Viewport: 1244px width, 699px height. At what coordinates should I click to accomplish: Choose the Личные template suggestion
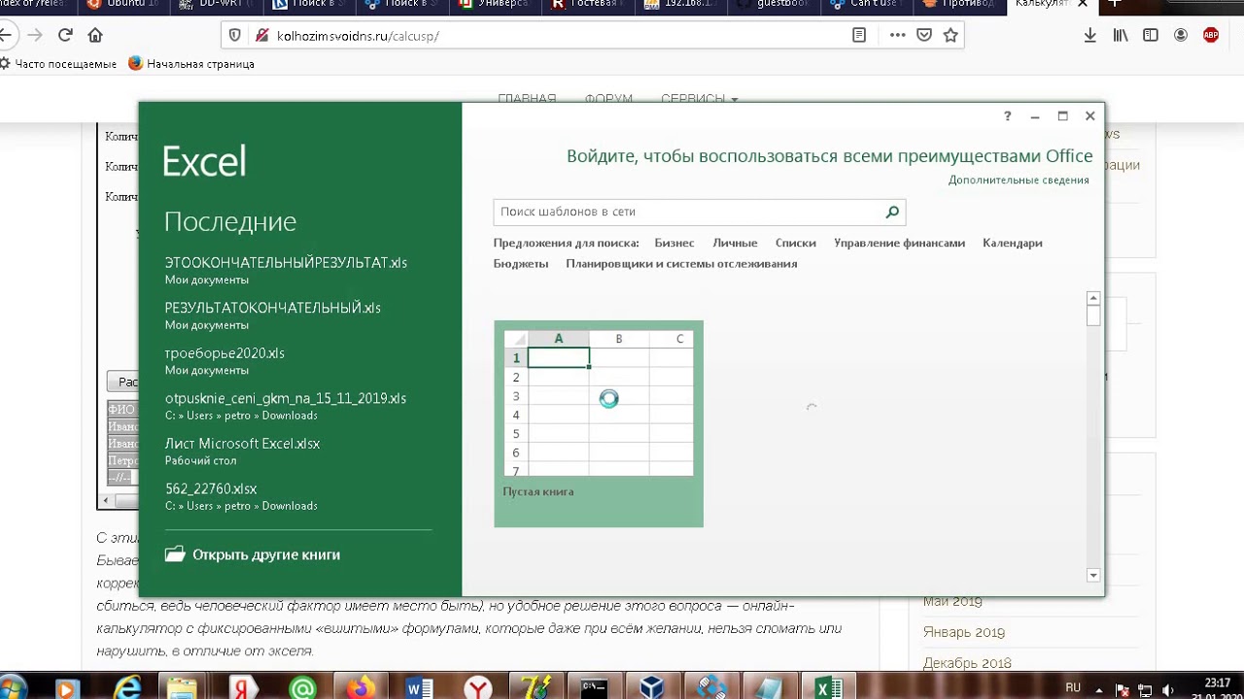point(735,243)
